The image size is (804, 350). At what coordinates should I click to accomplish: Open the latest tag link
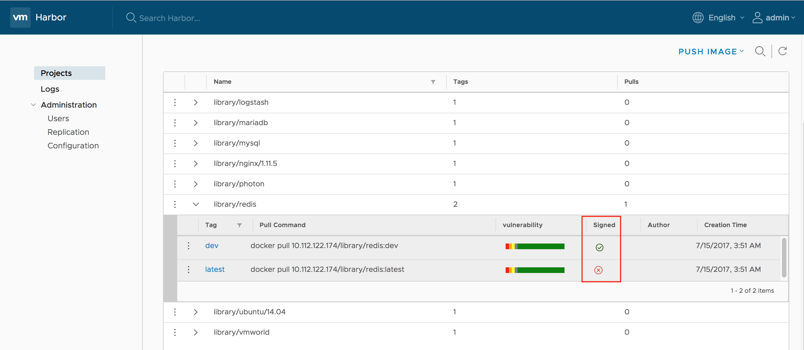(215, 270)
